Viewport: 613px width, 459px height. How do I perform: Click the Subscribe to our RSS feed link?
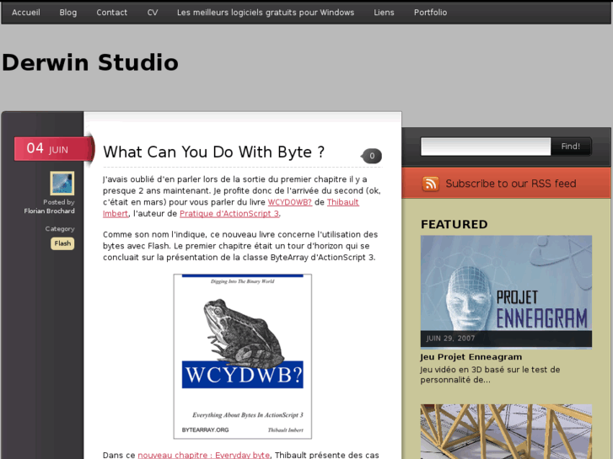(511, 184)
